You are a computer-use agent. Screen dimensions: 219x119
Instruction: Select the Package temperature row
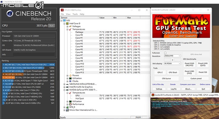point(105,32)
